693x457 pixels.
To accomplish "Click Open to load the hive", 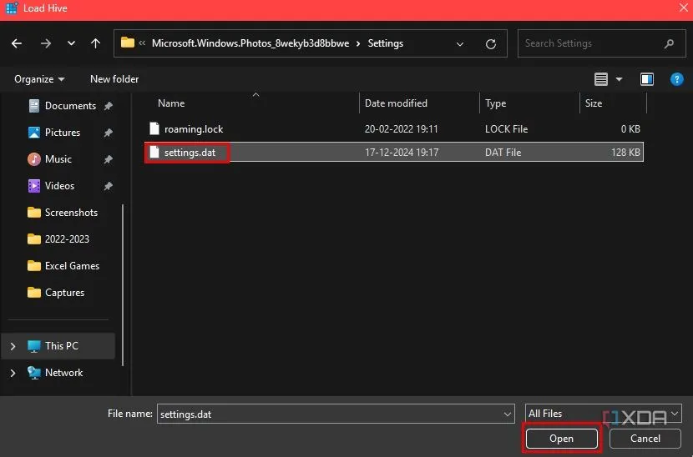I will [561, 439].
